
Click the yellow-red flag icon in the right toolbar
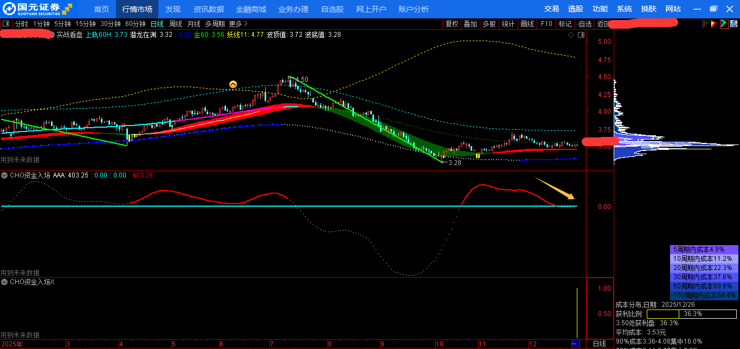point(715,24)
